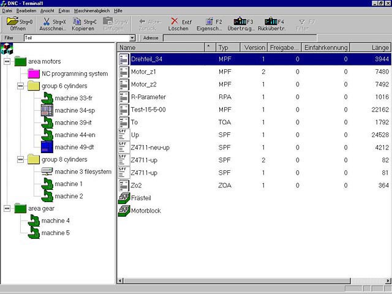This screenshot has height=294, width=392.
Task: Open the Filter dropdown arrow
Action: [x=132, y=38]
